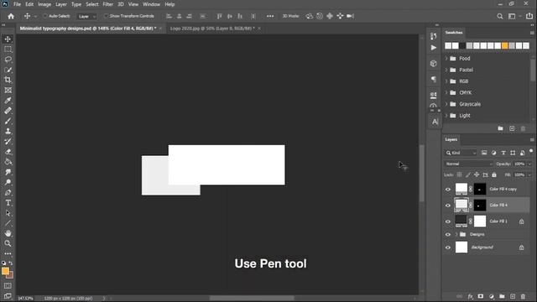The image size is (537, 302).
Task: Hide the Color Fill 4 copy layer
Action: point(448,190)
